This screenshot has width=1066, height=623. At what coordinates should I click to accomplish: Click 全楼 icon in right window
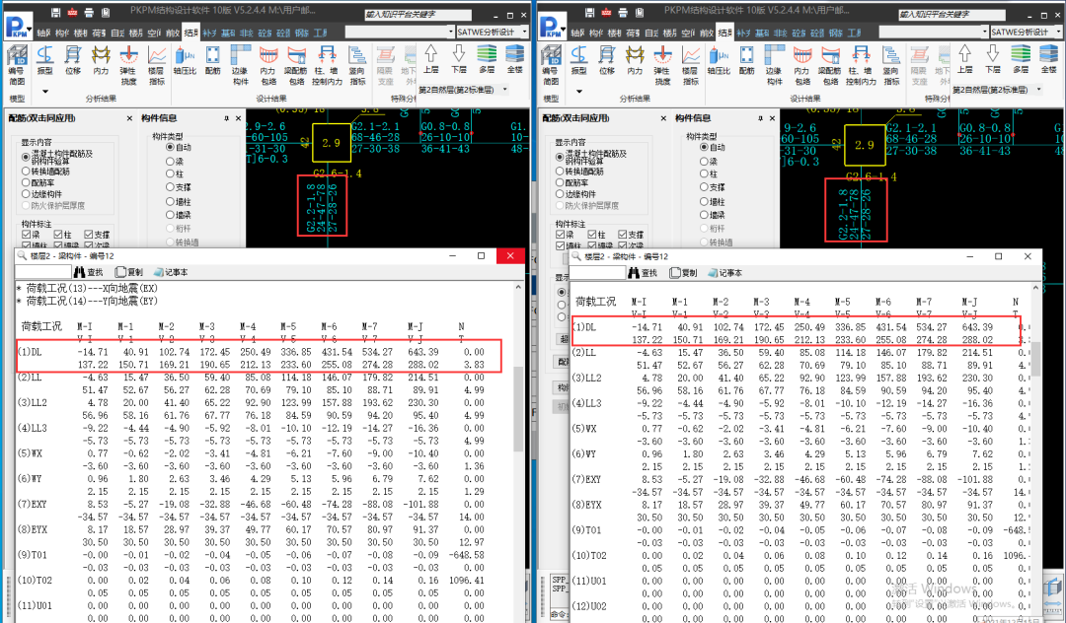click(1048, 60)
